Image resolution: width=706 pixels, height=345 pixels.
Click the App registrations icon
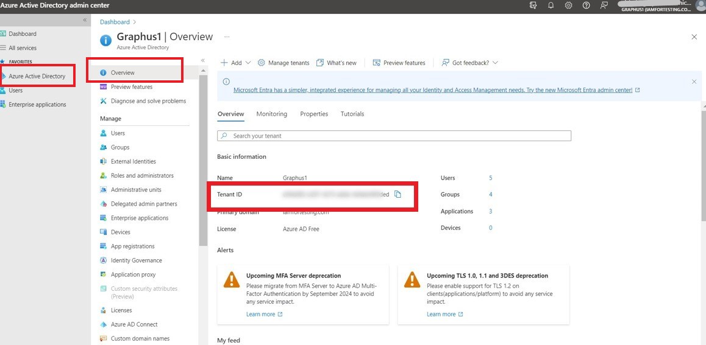click(x=103, y=246)
